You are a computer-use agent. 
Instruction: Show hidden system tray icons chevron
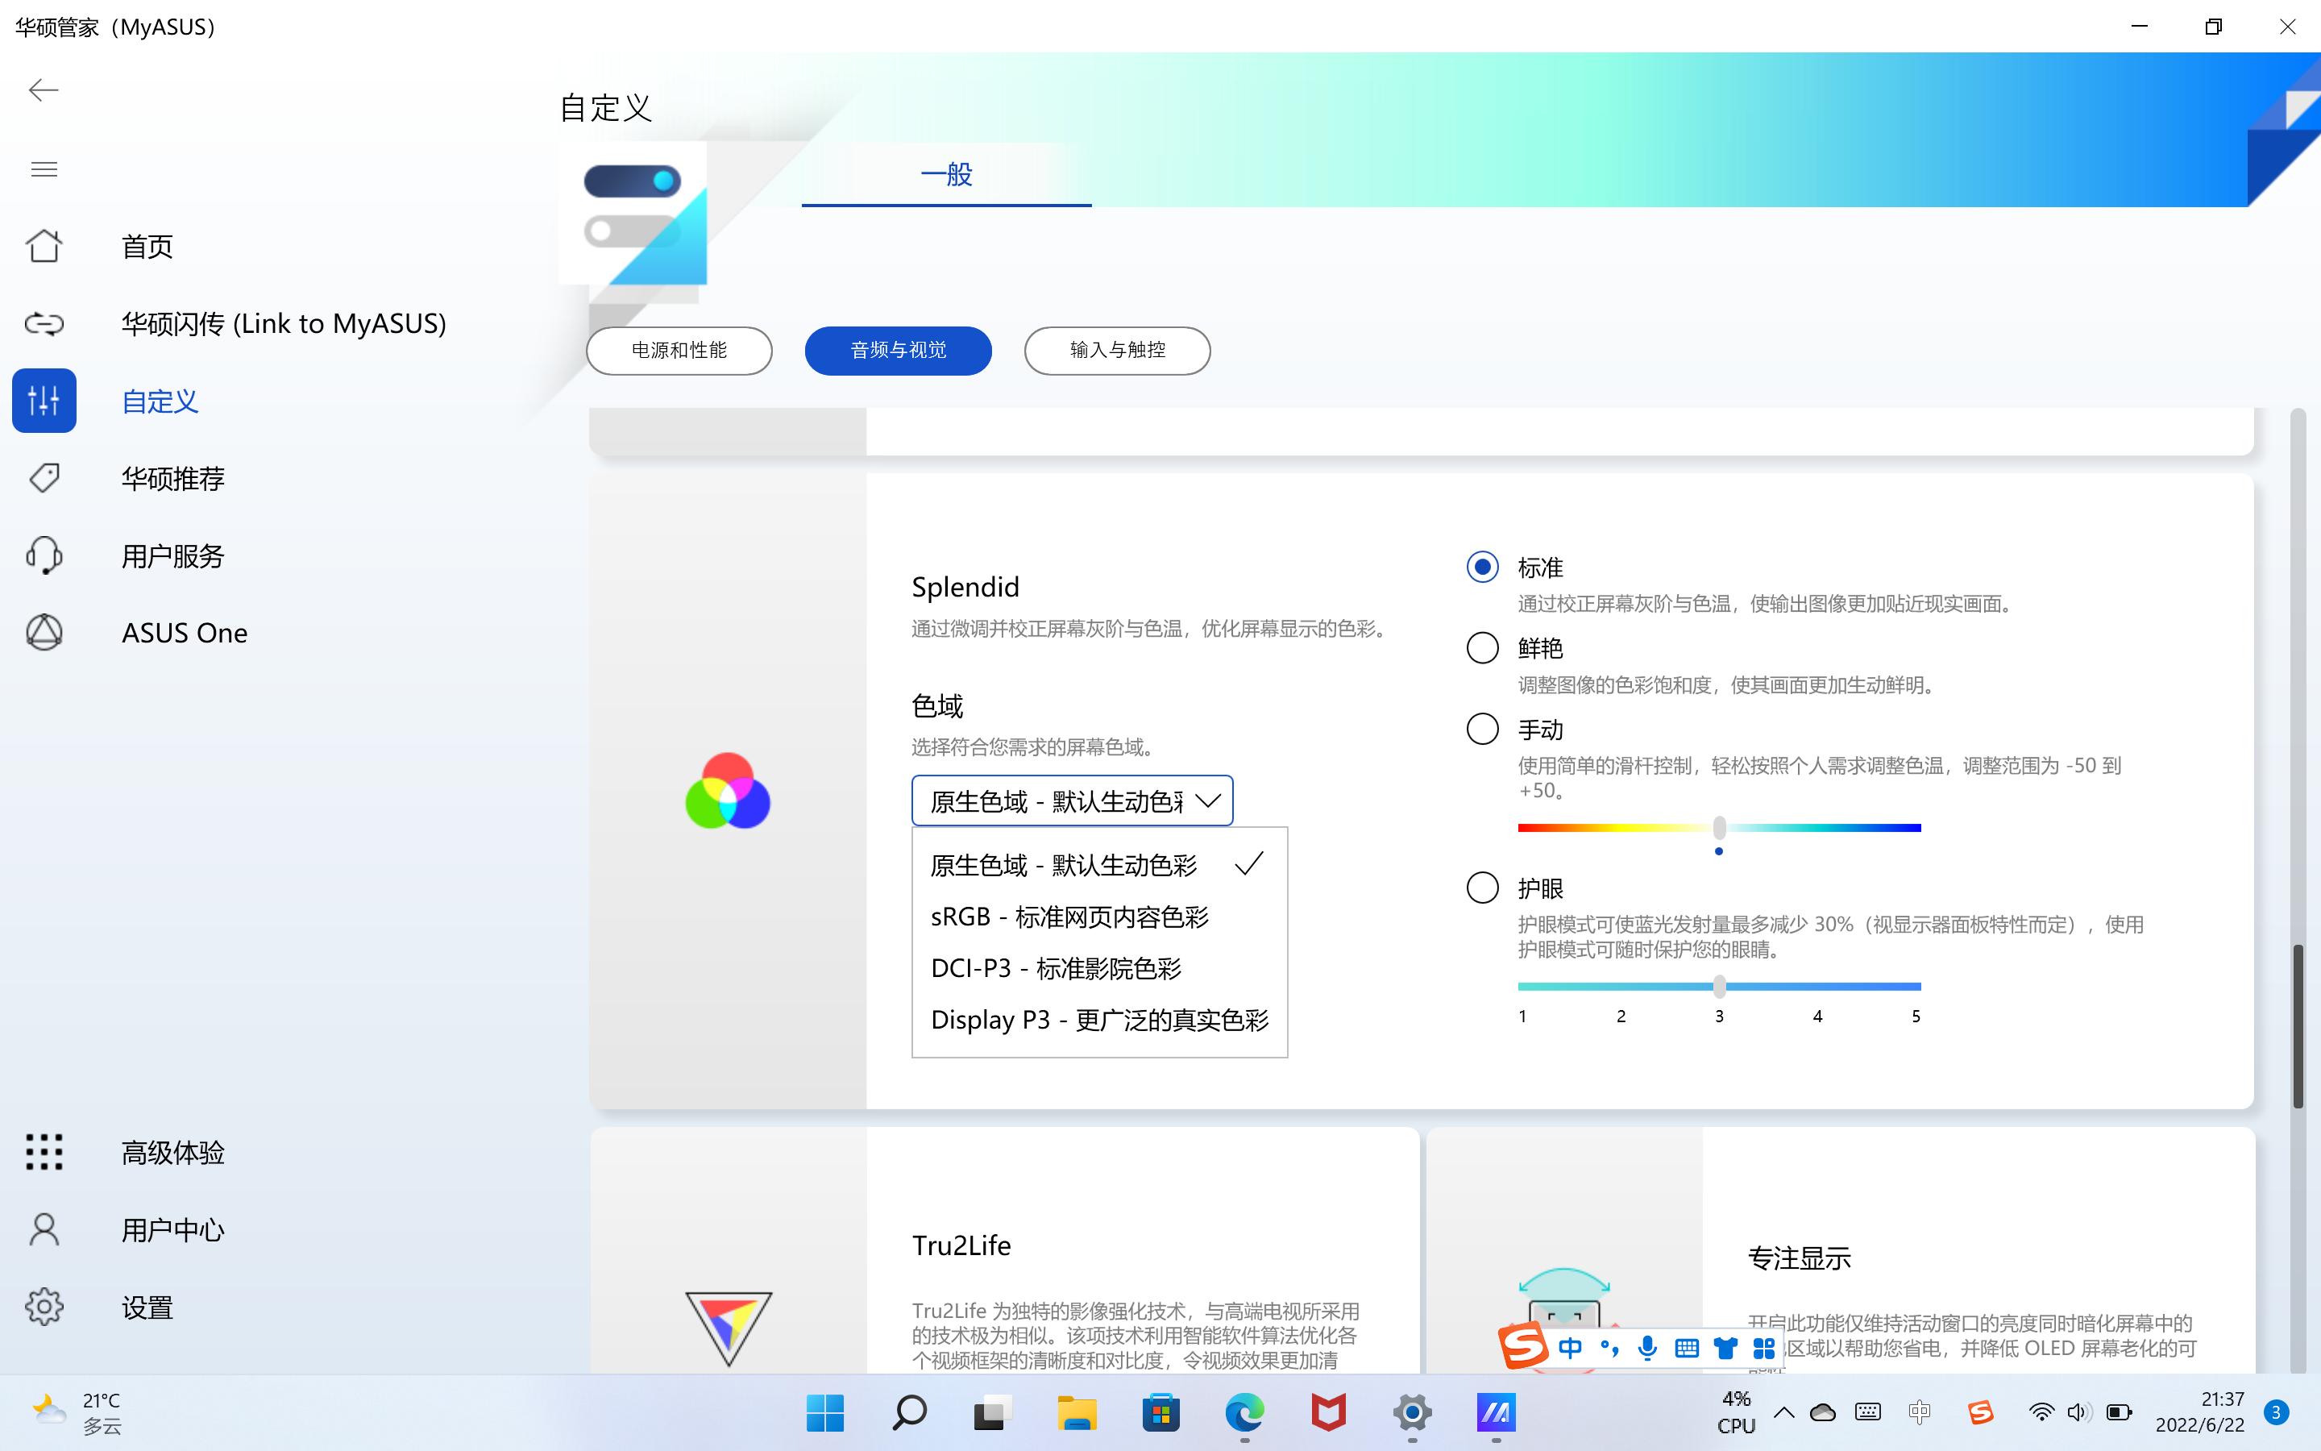click(1784, 1412)
